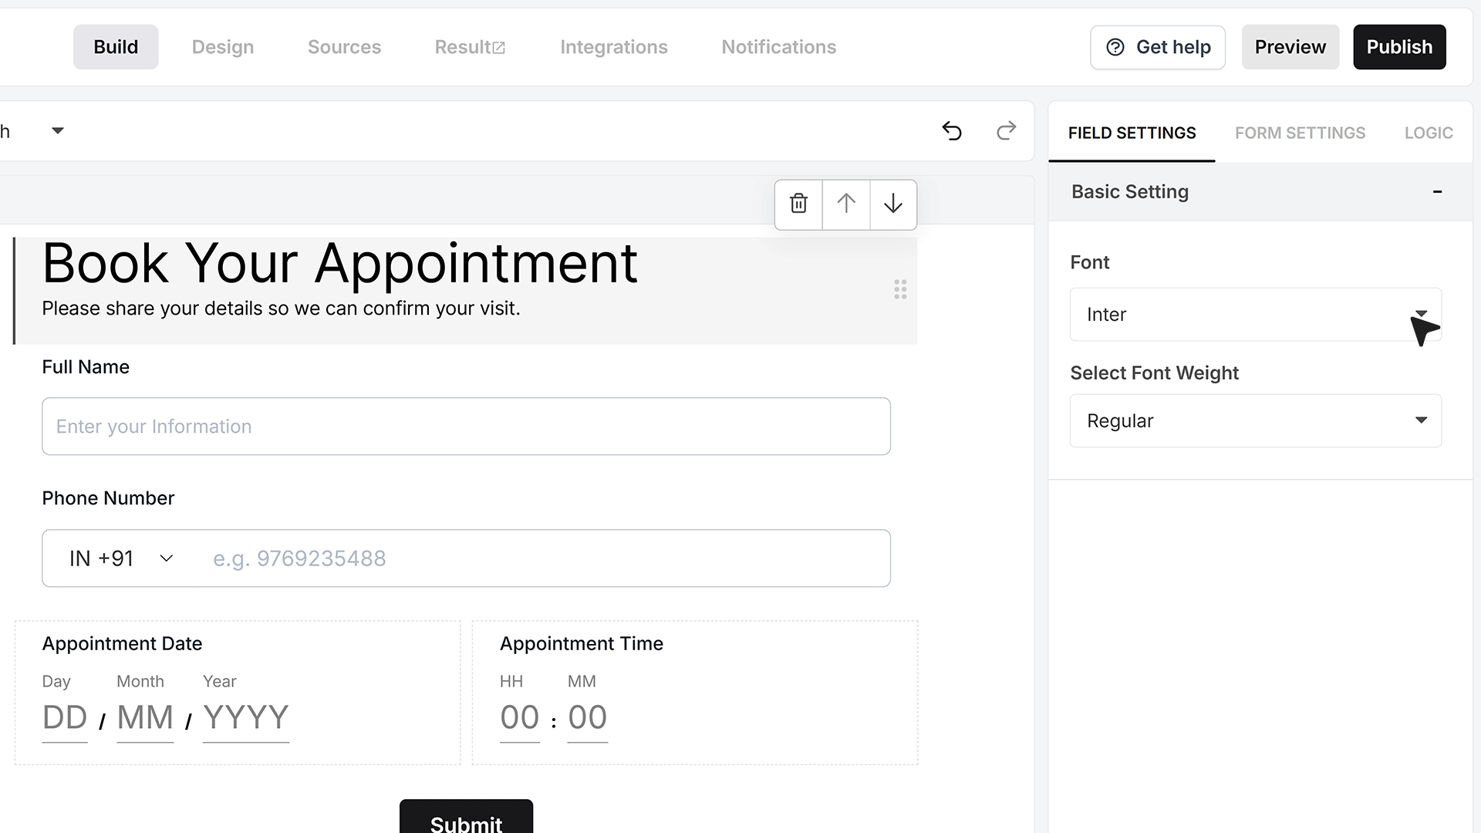
Task: Delete the selected heading field with trash icon
Action: pos(798,204)
